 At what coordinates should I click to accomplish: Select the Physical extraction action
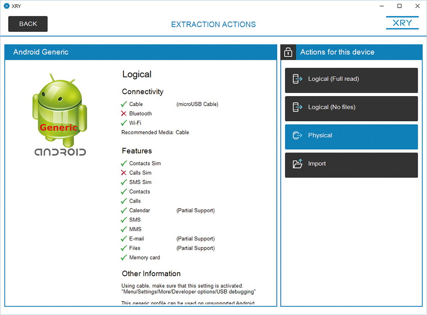[351, 137]
